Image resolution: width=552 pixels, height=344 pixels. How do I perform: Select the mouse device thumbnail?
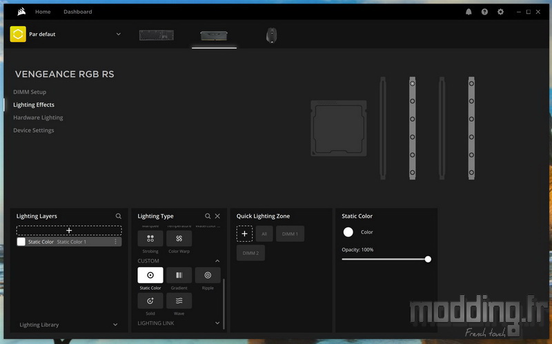point(271,35)
